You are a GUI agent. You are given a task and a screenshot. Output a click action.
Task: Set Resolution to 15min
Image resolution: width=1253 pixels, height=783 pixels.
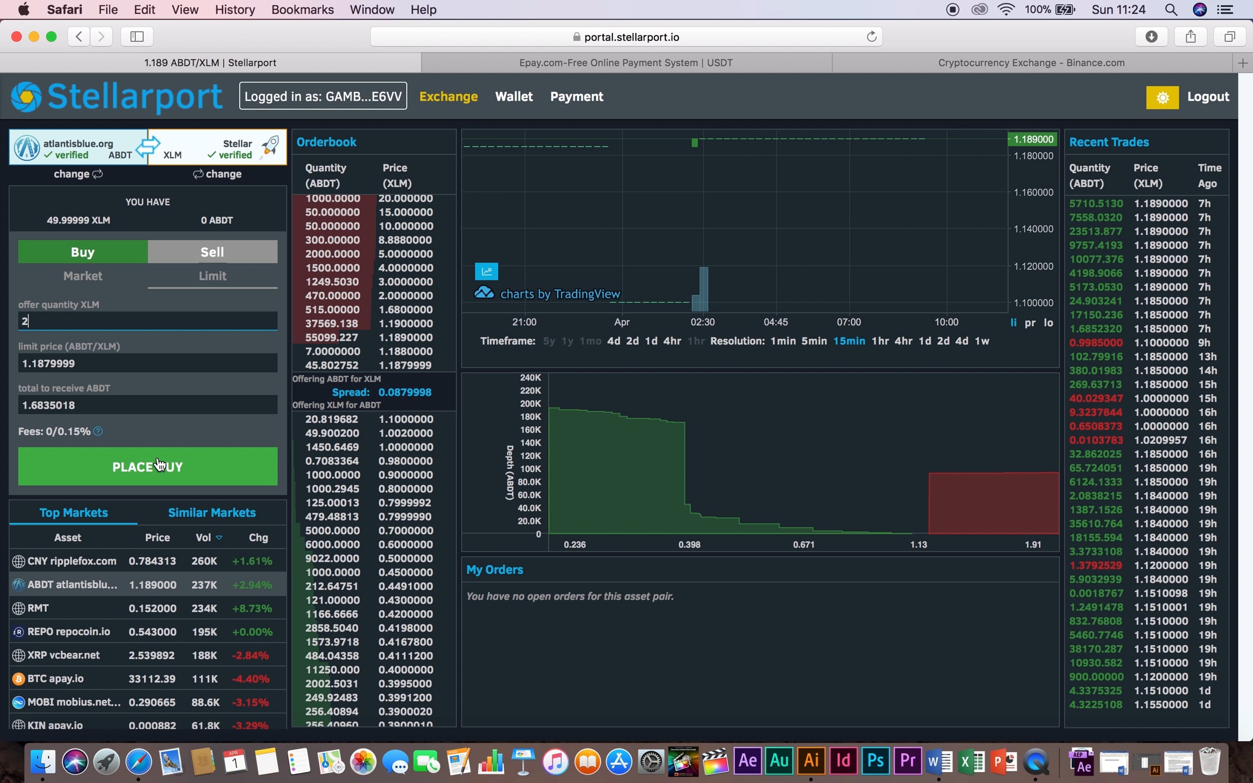(x=849, y=341)
